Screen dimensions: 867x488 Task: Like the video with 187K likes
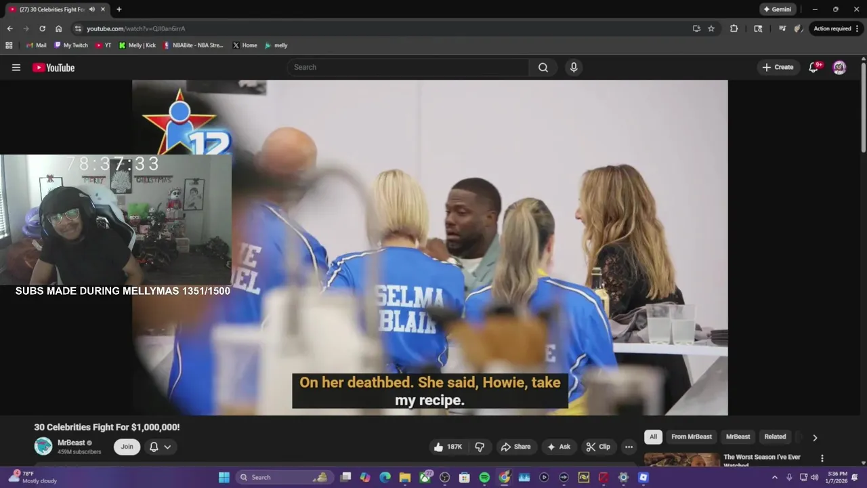coord(448,447)
